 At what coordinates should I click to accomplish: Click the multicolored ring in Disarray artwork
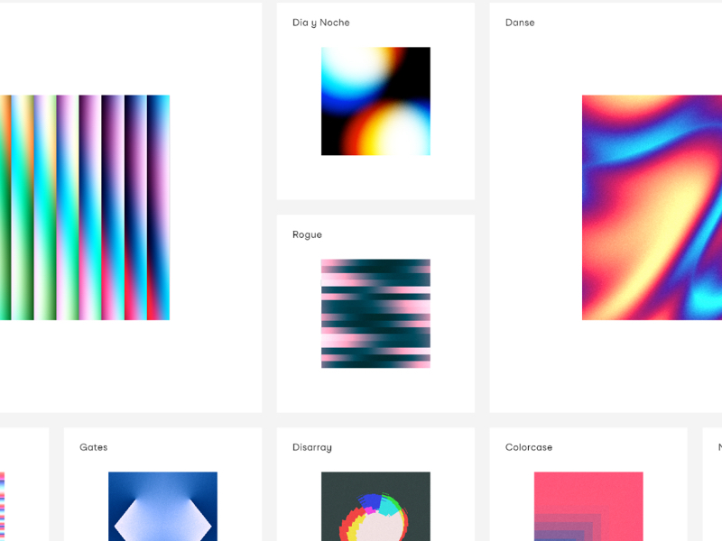point(374,518)
